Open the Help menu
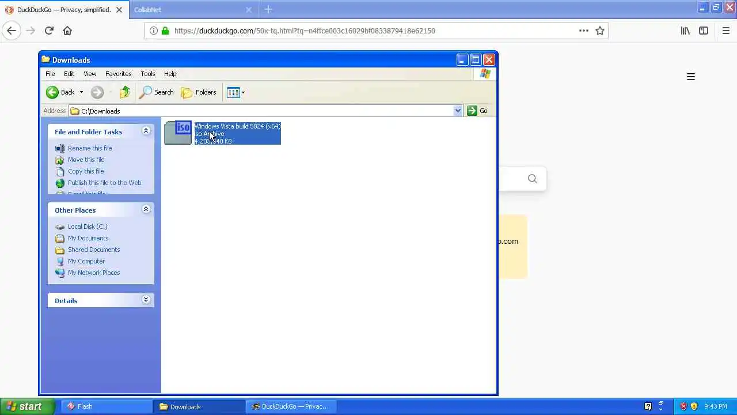This screenshot has height=415, width=737. (x=170, y=74)
